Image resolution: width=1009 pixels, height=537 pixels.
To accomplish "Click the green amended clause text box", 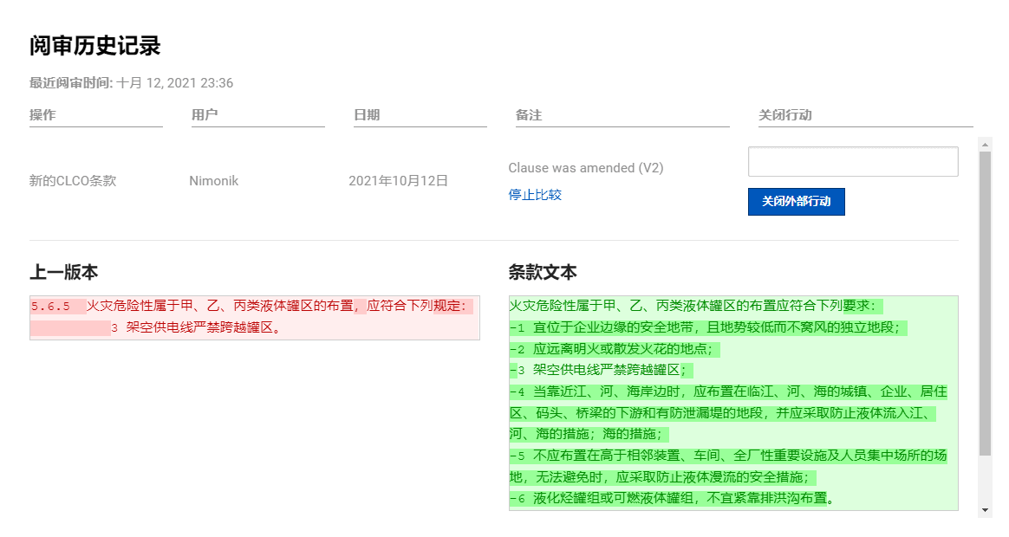I will (x=732, y=403).
